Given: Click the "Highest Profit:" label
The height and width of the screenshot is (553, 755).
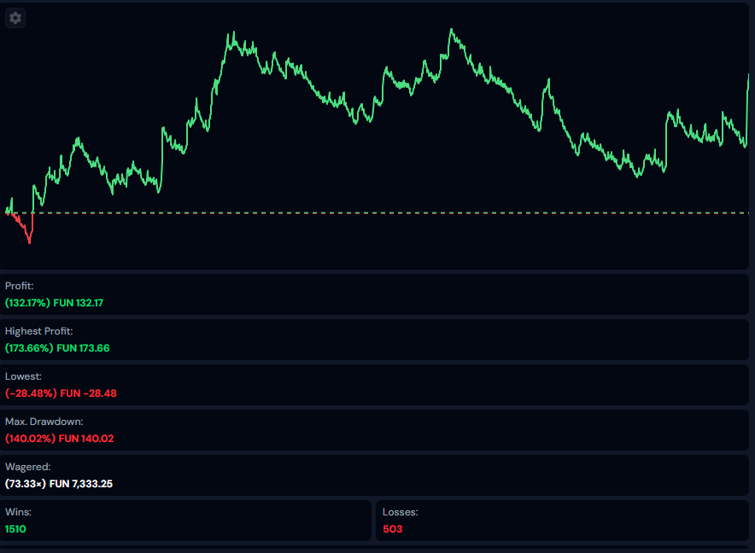Looking at the screenshot, I should click(x=38, y=330).
